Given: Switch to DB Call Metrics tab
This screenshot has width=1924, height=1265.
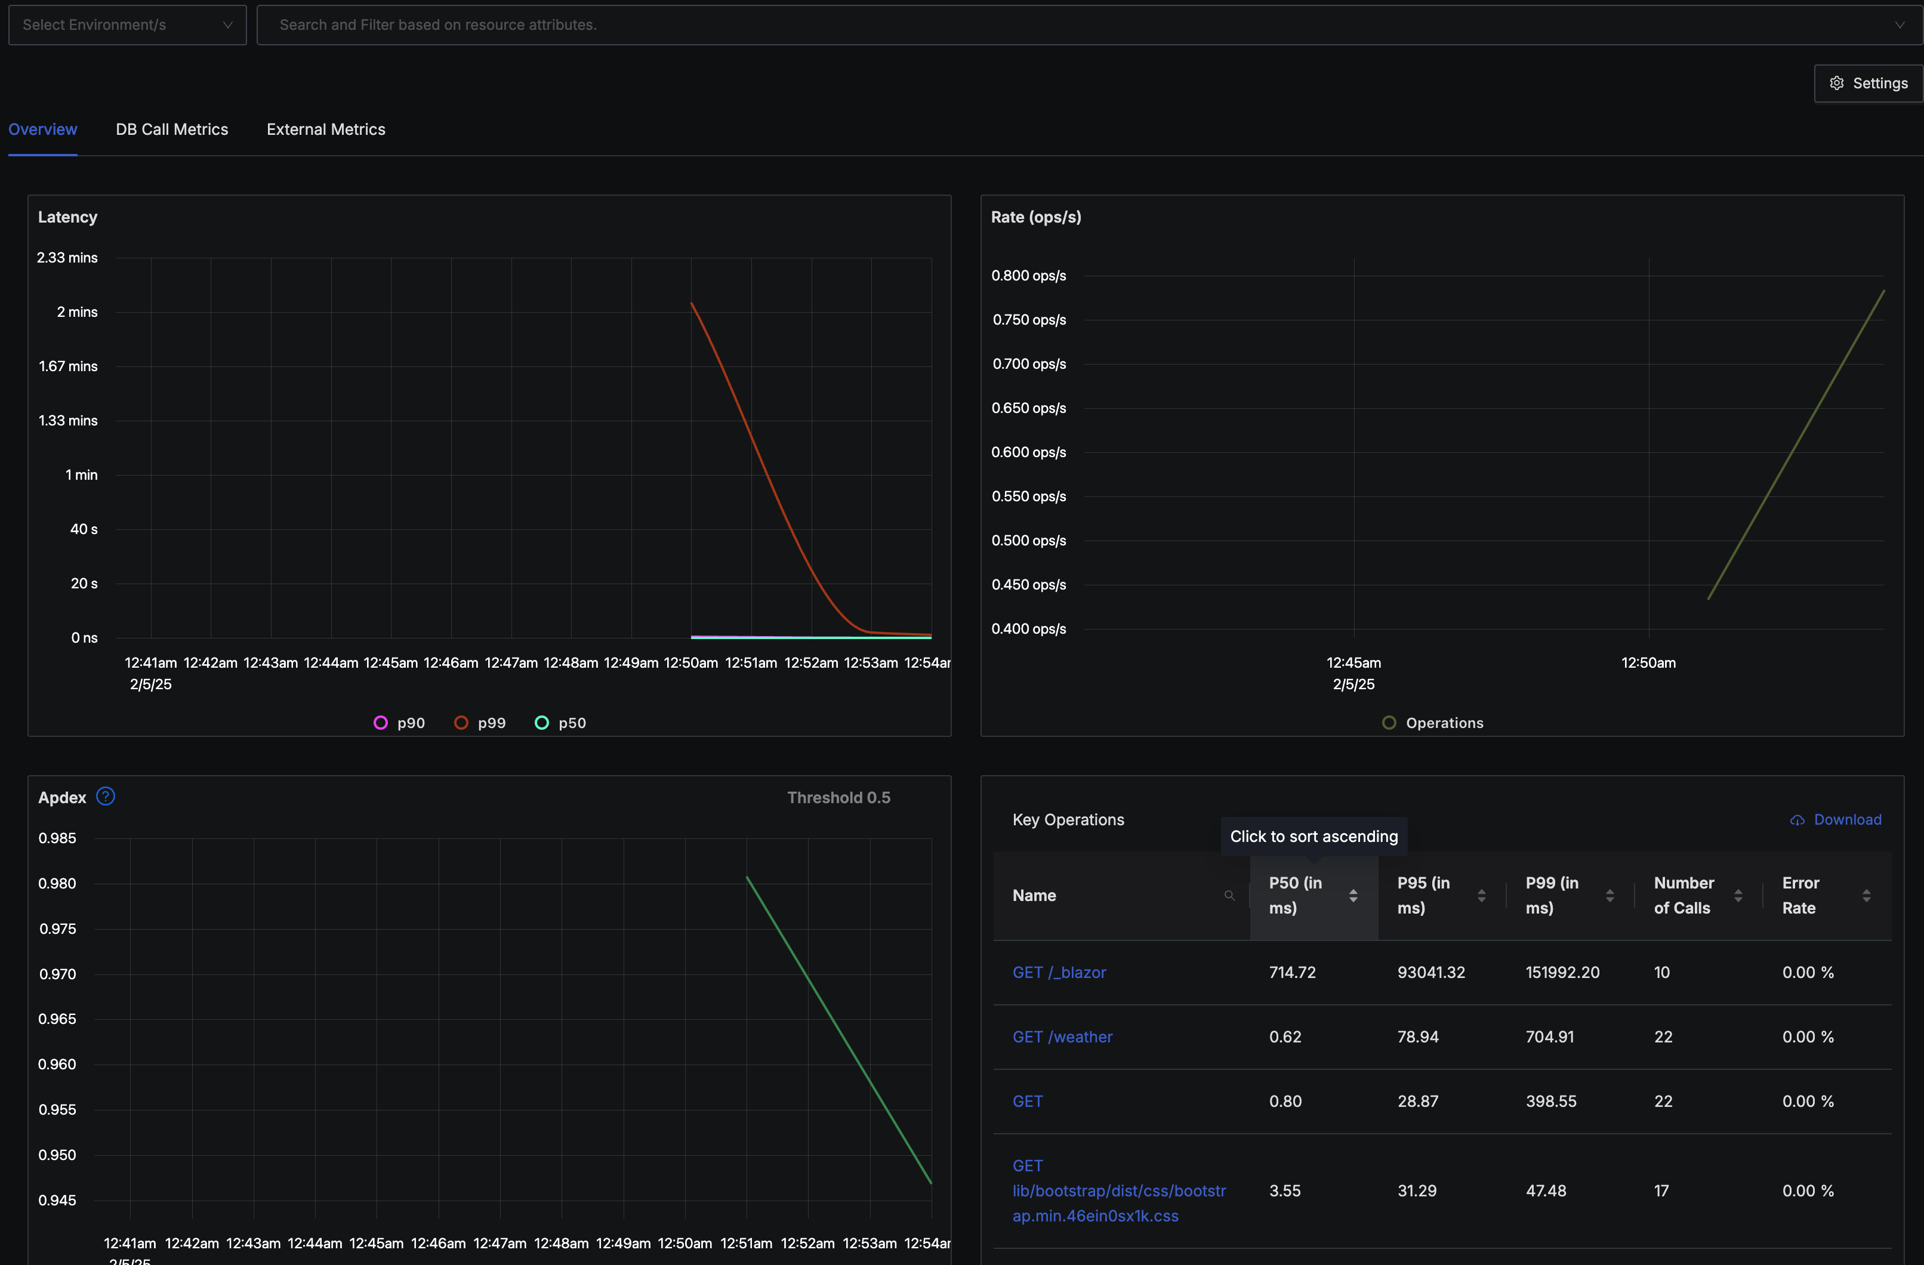Looking at the screenshot, I should pyautogui.click(x=171, y=129).
